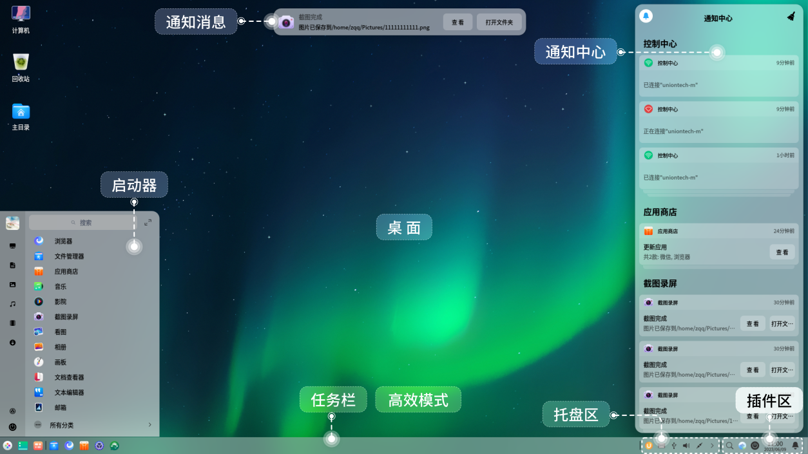Click the bell icon at the top of 通知中心
The image size is (808, 454).
pos(646,16)
